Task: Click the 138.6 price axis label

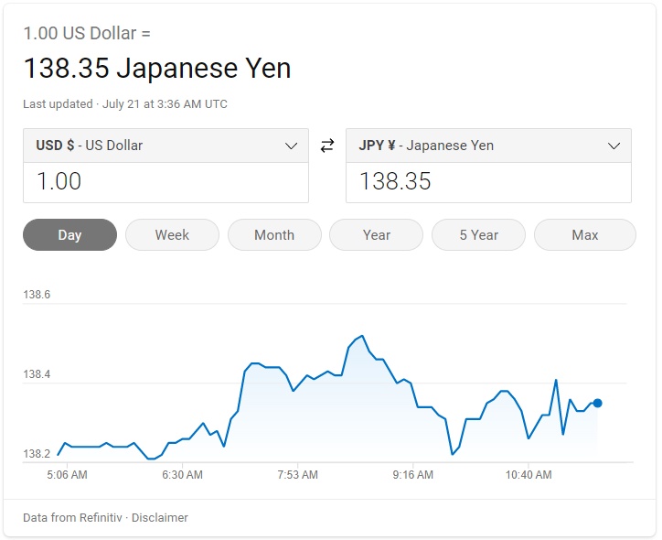Action: point(37,295)
